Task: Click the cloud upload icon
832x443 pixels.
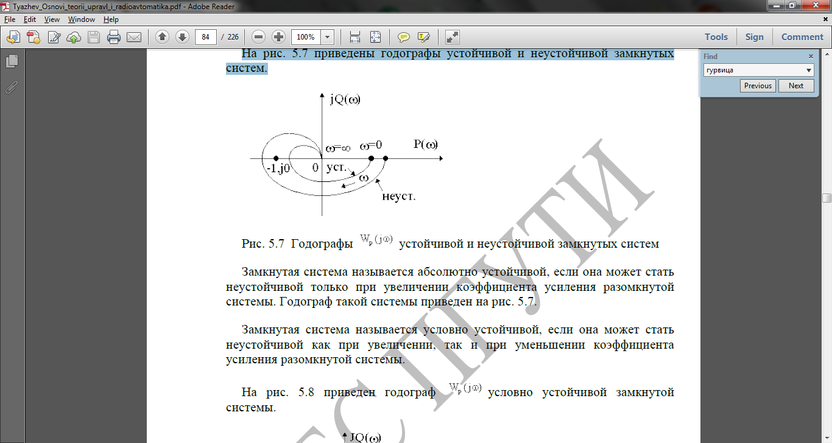Action: click(x=74, y=37)
